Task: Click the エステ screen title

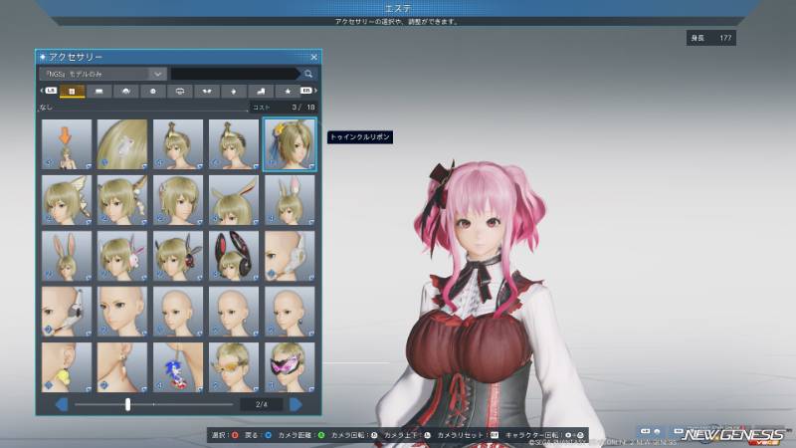Action: coord(398,9)
